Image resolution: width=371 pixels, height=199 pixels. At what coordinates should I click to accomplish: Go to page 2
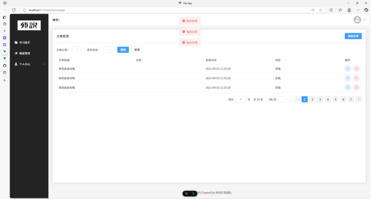pyautogui.click(x=313, y=99)
